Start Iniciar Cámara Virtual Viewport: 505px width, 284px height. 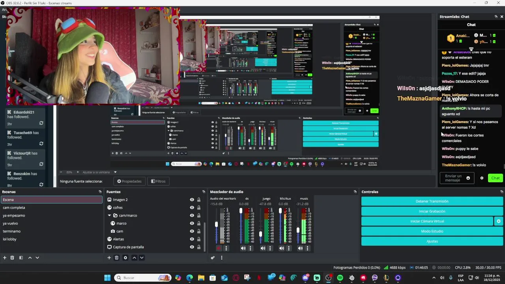[427, 221]
